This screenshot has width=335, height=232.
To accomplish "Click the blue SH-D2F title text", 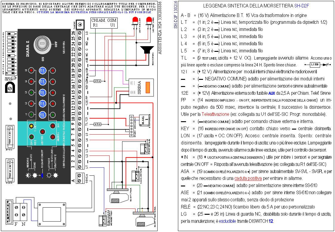I will pos(302,6).
